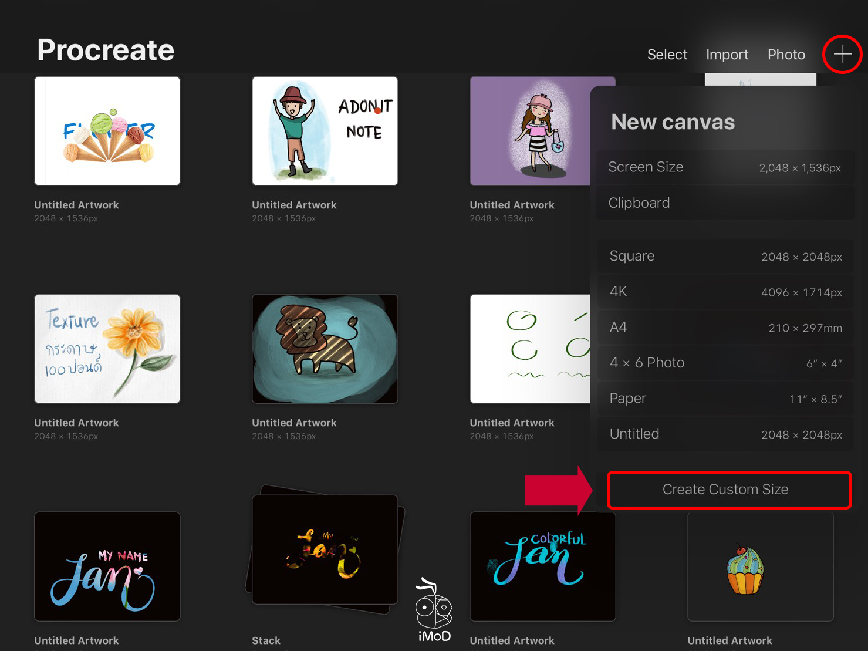Open Photo import option
The width and height of the screenshot is (868, 651).
(x=786, y=55)
